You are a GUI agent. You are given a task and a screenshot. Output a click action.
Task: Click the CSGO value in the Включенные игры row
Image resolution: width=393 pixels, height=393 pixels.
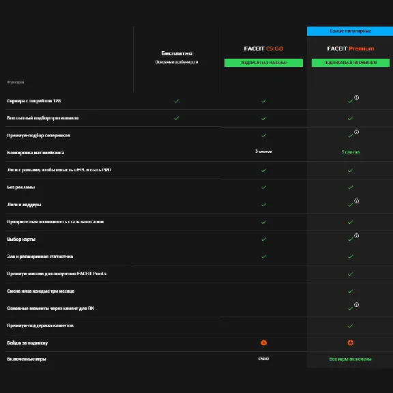pyautogui.click(x=263, y=359)
